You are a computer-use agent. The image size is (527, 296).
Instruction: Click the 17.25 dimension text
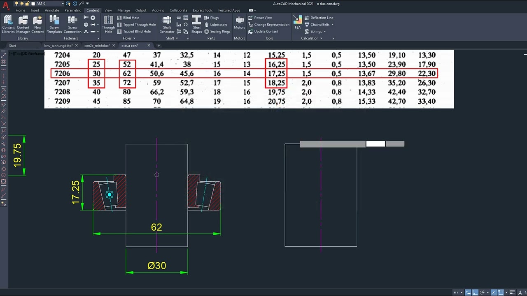tap(75, 192)
